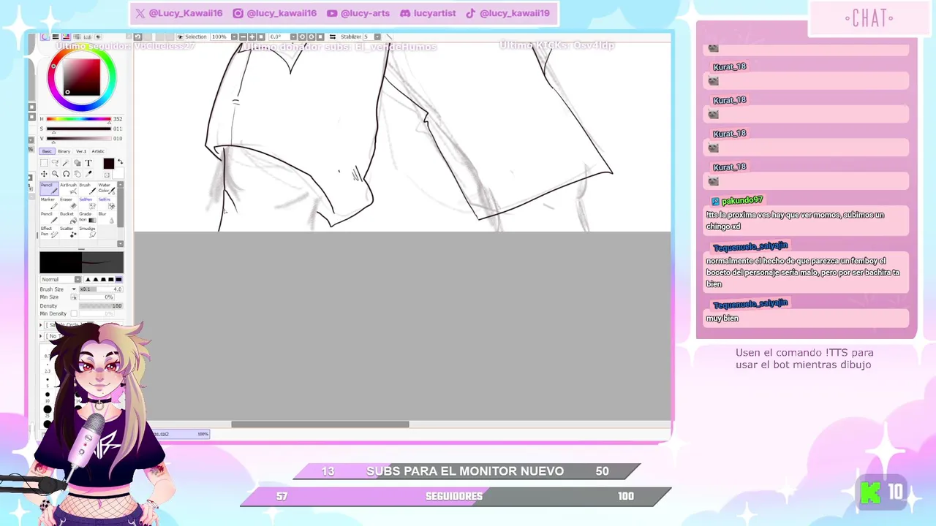This screenshot has height=526, width=936.
Task: Choose the Marker tool
Action: [x=49, y=203]
